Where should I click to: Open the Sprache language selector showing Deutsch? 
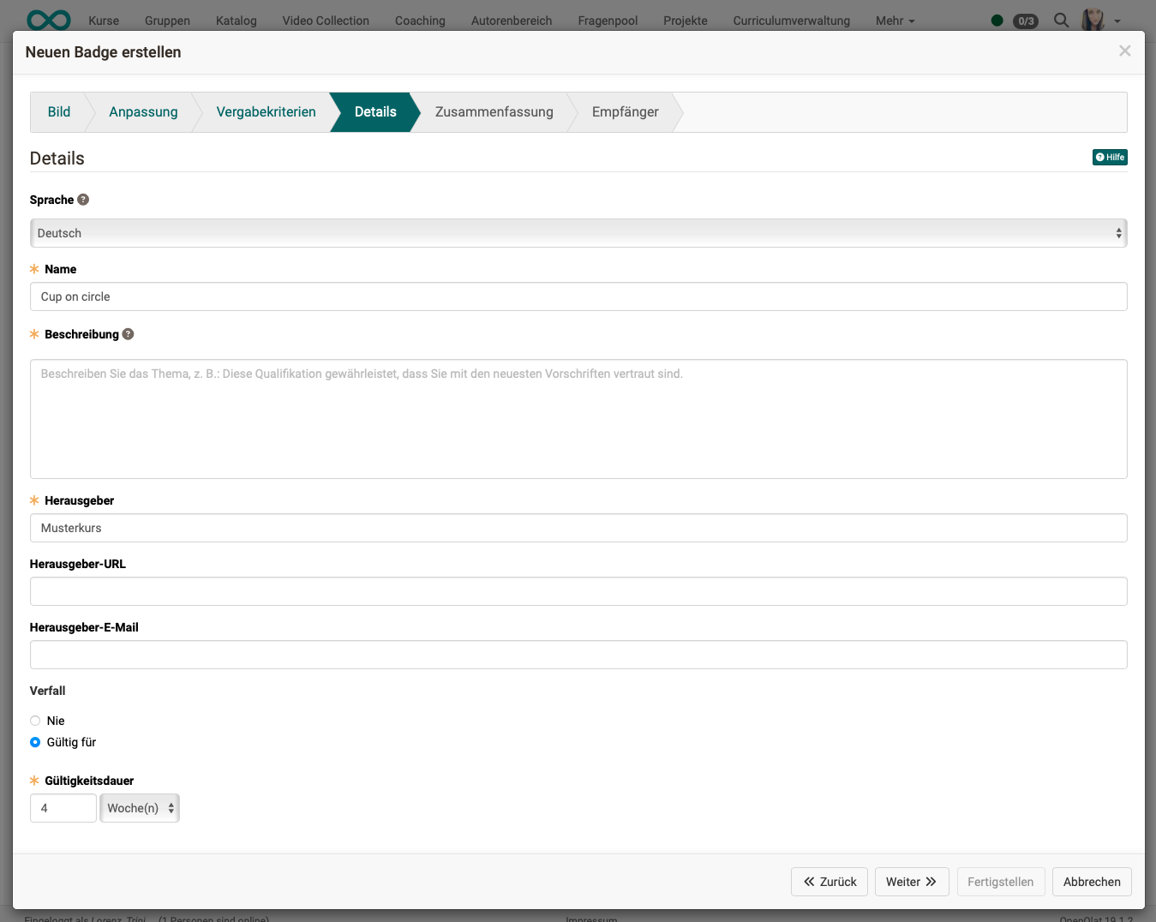click(578, 232)
